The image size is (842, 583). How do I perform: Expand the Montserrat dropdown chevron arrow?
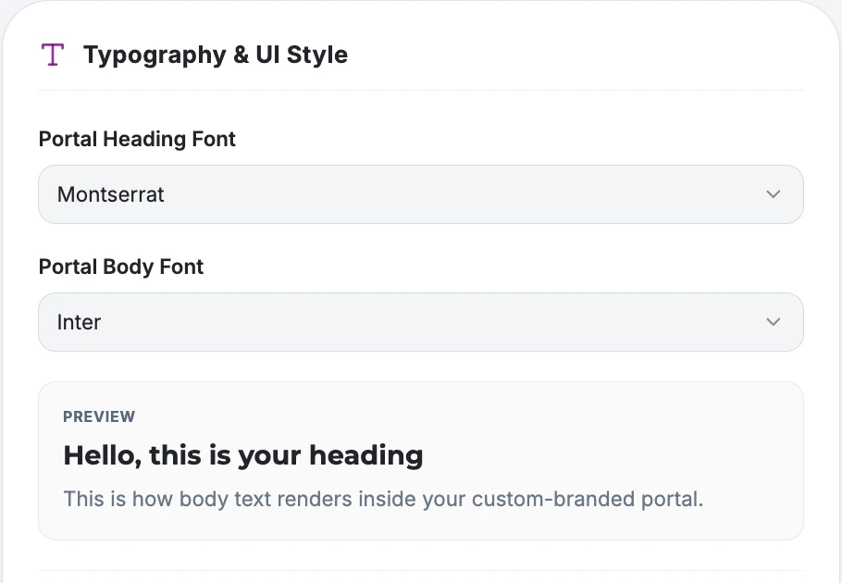coord(773,194)
